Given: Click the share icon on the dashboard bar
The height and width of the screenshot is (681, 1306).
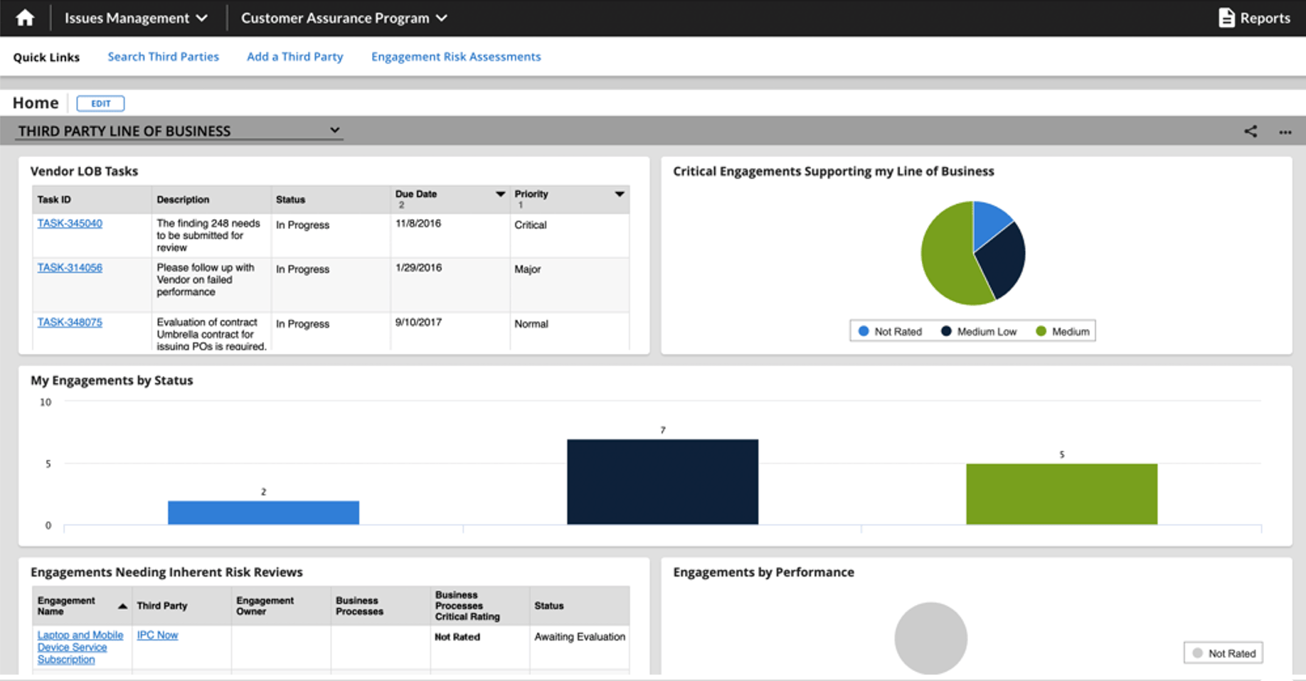Looking at the screenshot, I should point(1250,131).
